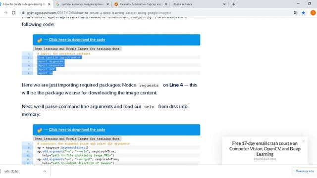The width and height of the screenshot is (317, 178).
Task: Click the pyimagesearch URL in address bar
Action: pos(99,13)
